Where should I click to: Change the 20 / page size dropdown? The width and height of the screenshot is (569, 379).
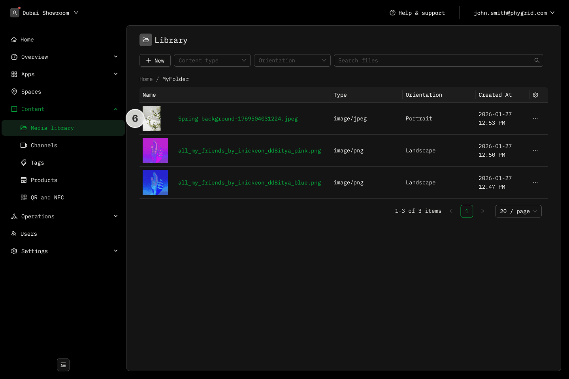point(518,211)
